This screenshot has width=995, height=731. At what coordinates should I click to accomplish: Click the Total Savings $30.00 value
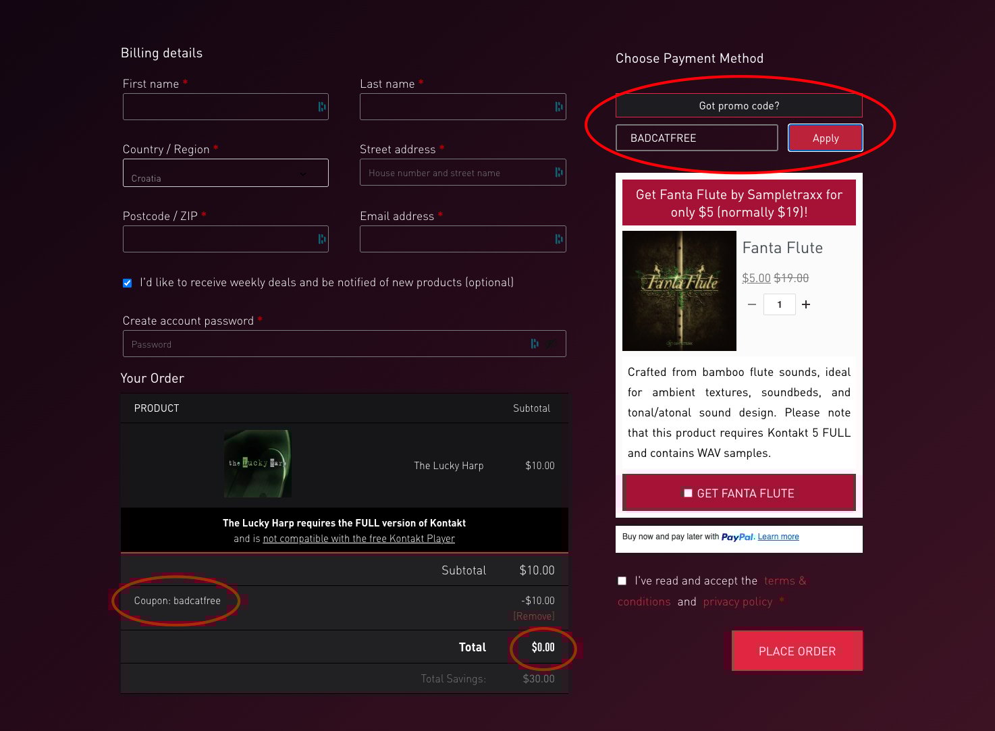point(539,679)
